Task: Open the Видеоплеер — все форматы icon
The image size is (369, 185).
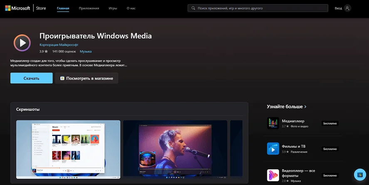Action: click(x=273, y=175)
